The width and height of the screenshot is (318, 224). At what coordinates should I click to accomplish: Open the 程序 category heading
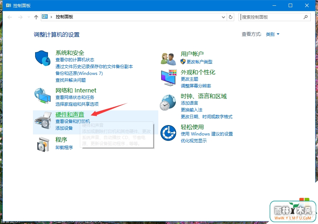tap(61, 139)
